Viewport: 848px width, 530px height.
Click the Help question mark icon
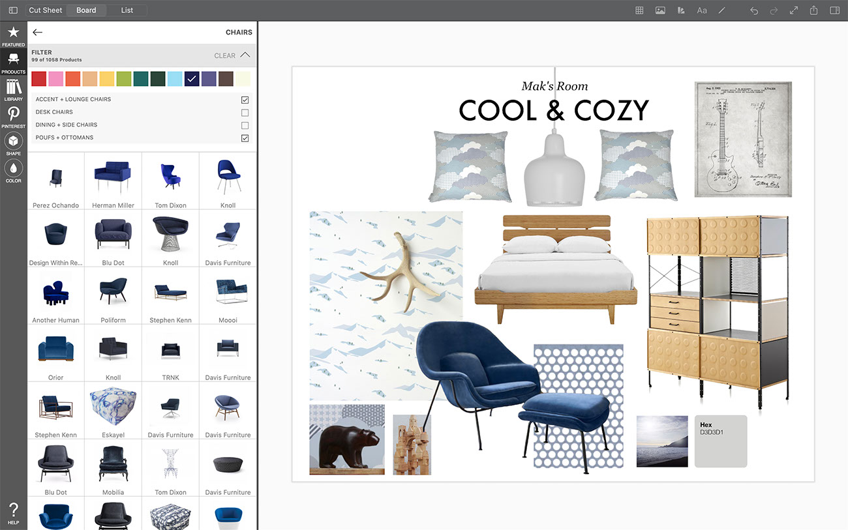pyautogui.click(x=13, y=512)
